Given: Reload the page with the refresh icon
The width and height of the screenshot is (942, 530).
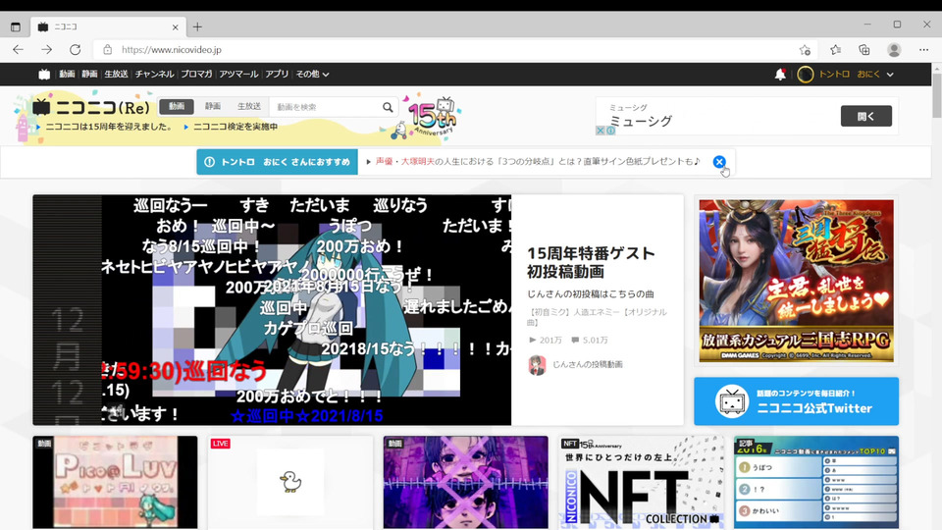Looking at the screenshot, I should click(x=76, y=50).
